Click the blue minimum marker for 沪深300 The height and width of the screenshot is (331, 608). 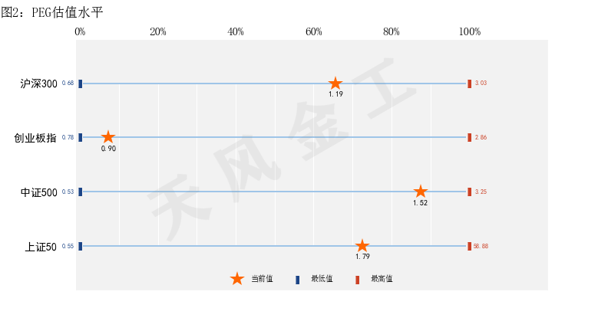pyautogui.click(x=81, y=84)
